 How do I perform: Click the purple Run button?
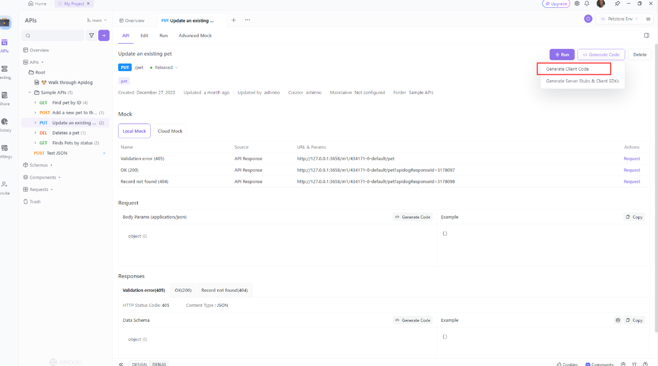[x=562, y=55]
